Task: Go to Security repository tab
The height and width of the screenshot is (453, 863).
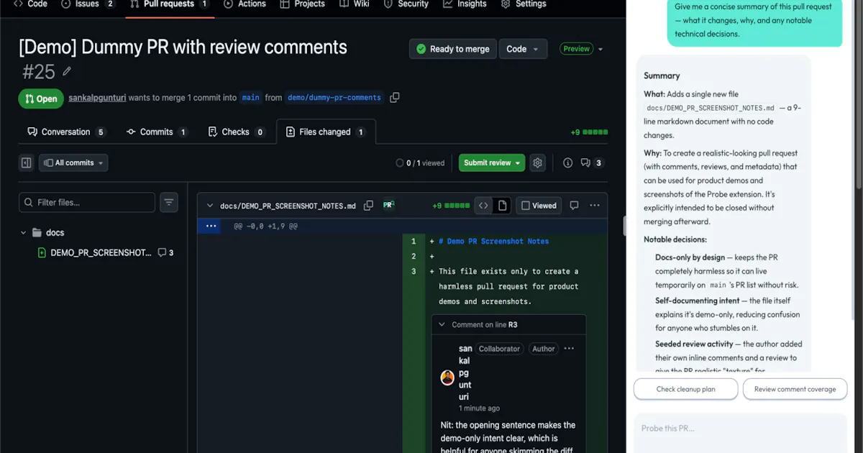Action: pyautogui.click(x=406, y=4)
